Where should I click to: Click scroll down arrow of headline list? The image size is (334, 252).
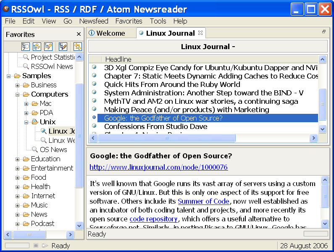323,129
